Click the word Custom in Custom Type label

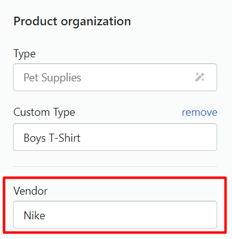coord(31,112)
